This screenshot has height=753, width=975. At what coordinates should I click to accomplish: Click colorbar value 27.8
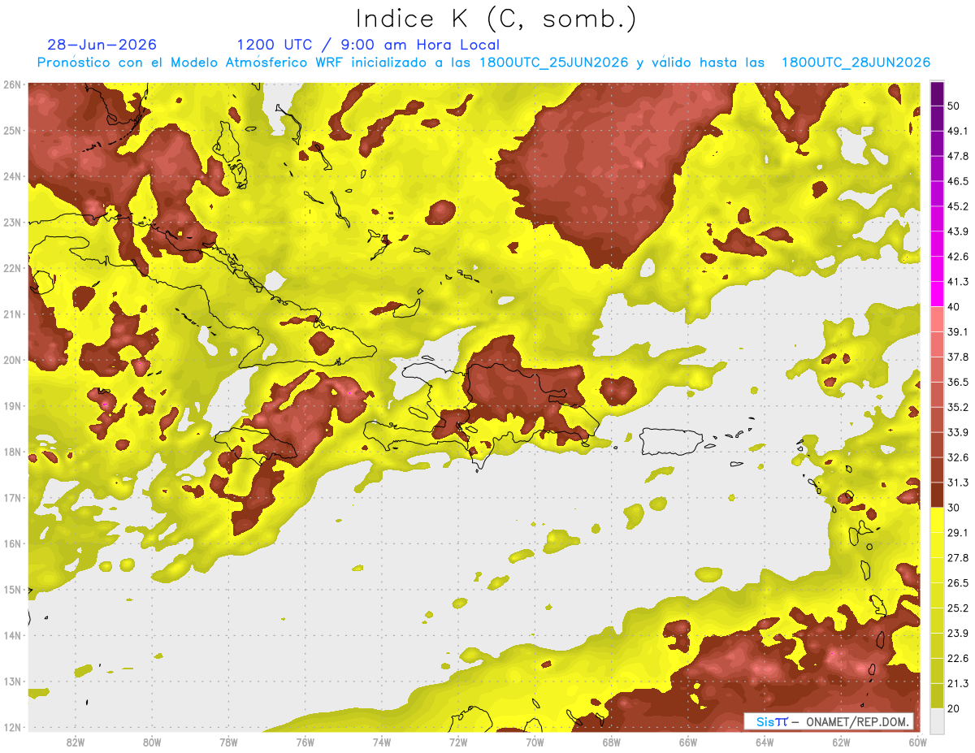tap(959, 557)
